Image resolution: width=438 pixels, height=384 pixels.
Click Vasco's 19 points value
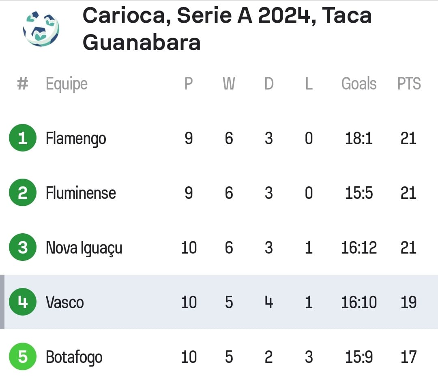(409, 302)
